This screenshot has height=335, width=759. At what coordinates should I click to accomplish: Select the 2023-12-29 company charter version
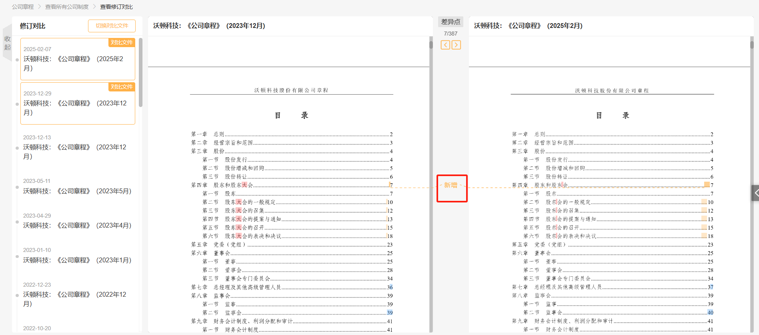(x=78, y=103)
